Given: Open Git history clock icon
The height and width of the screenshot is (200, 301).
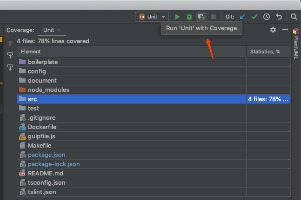Looking at the screenshot, I should click(267, 17).
